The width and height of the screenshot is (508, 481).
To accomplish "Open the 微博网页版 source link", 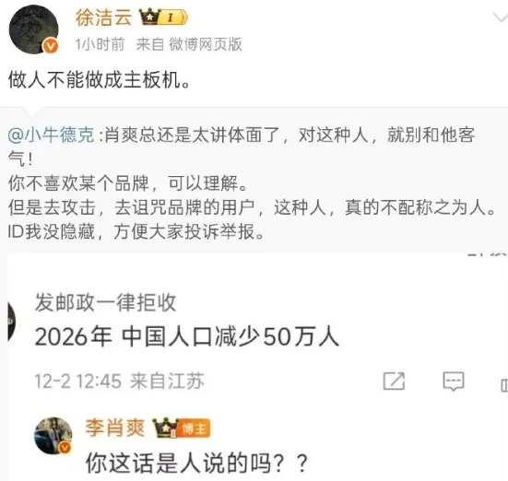I will [206, 44].
